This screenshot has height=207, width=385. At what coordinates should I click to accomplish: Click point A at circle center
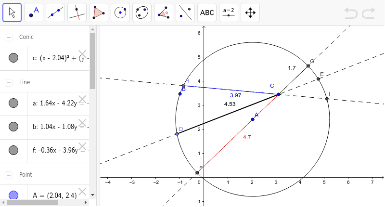click(253, 119)
